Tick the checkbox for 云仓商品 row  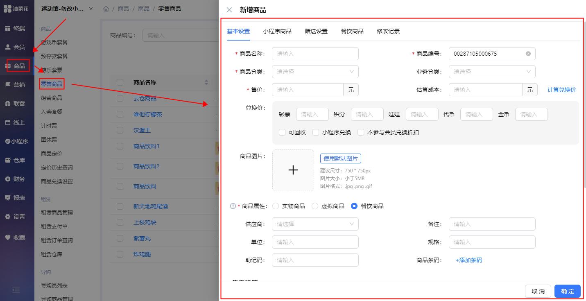pos(120,98)
